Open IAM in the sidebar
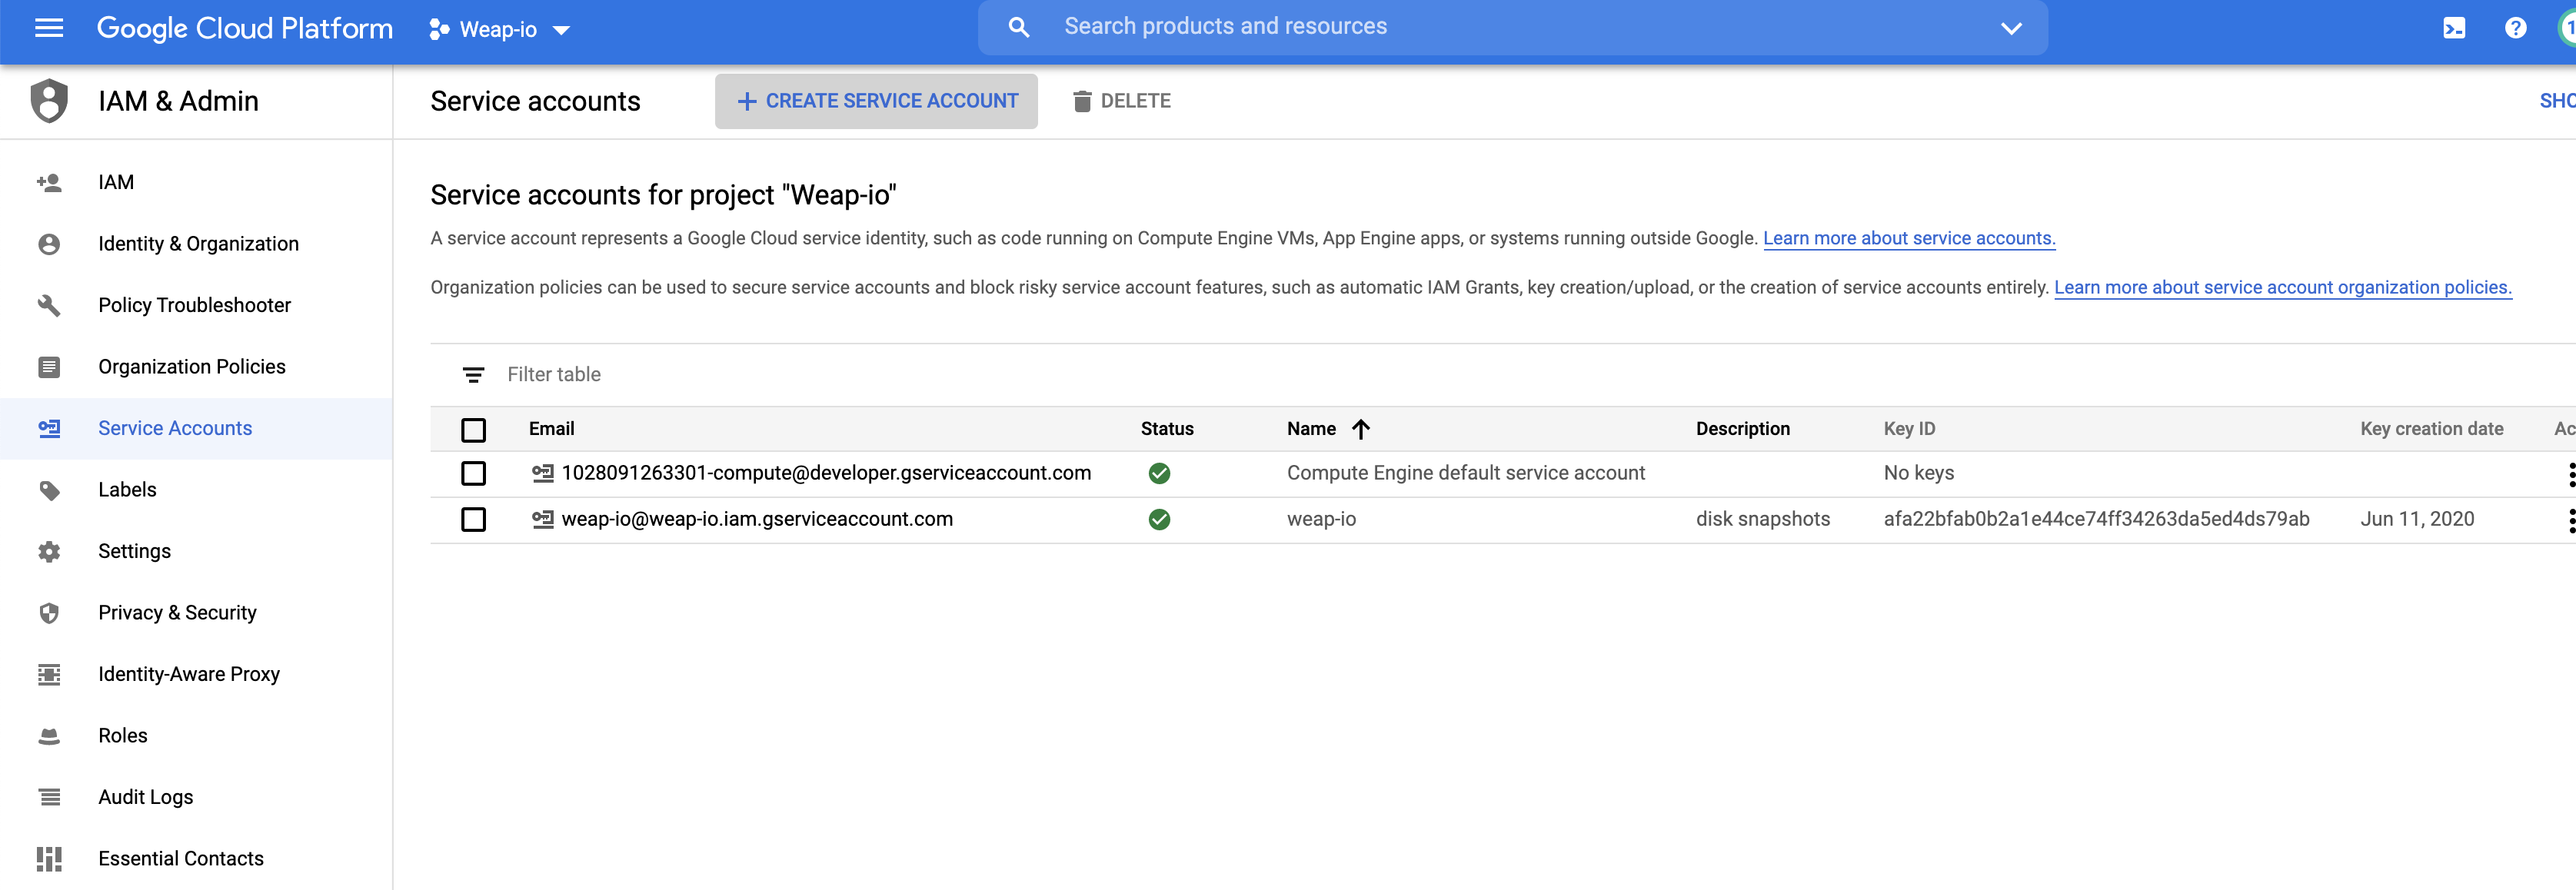2576x890 pixels. pyautogui.click(x=196, y=183)
